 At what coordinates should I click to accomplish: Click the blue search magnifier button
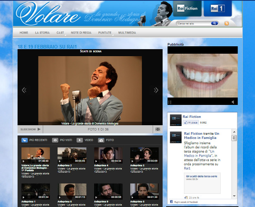(x=214, y=24)
